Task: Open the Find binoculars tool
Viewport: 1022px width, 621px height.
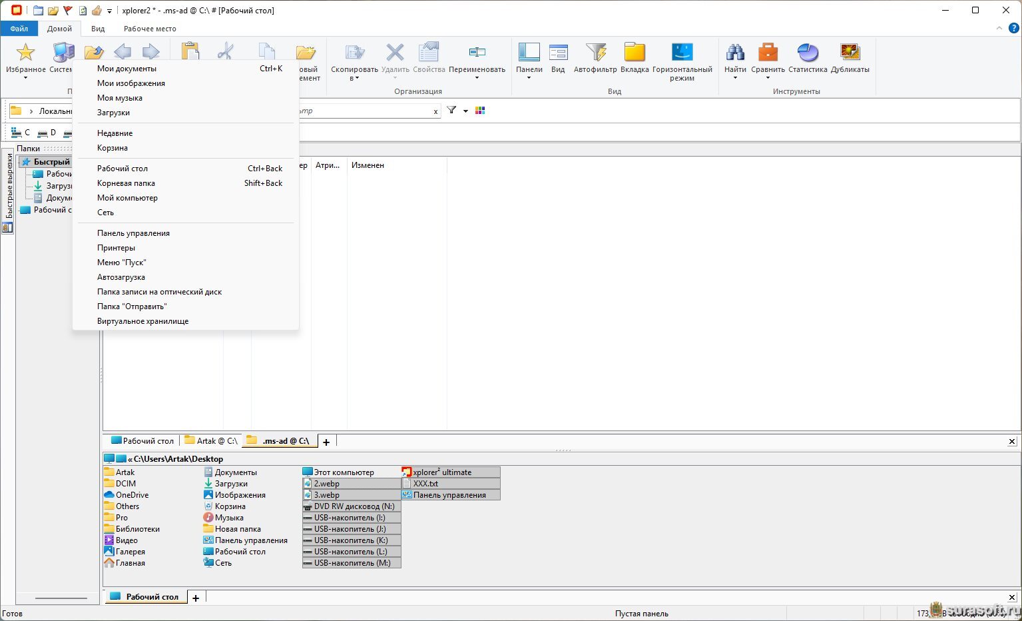Action: (735, 53)
